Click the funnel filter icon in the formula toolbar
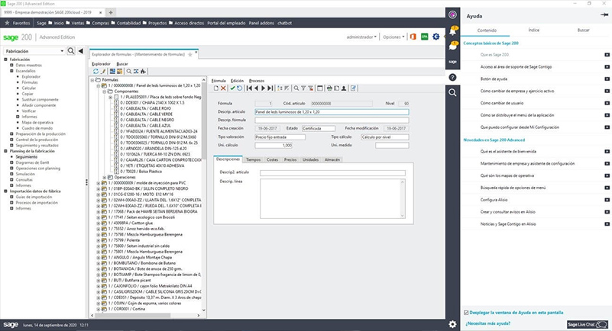612x331 pixels. point(303,88)
